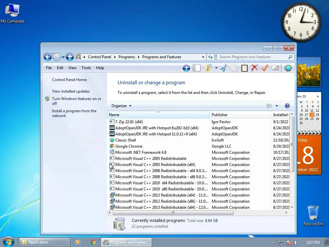Open Install a program from the network
This screenshot has height=247, width=329.
(x=74, y=113)
